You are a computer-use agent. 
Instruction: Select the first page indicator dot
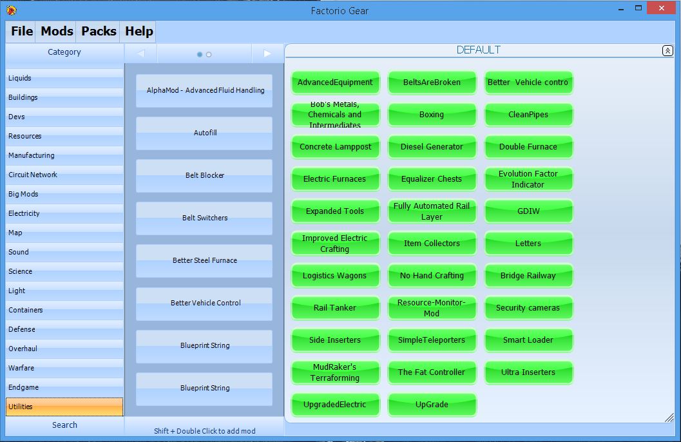[x=199, y=54]
